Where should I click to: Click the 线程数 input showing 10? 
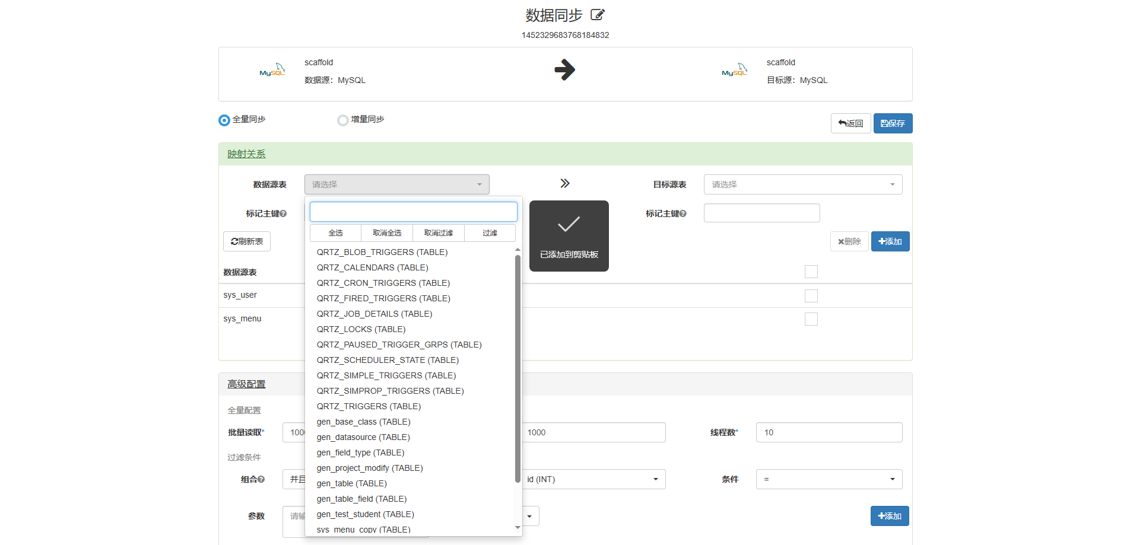pyautogui.click(x=829, y=432)
